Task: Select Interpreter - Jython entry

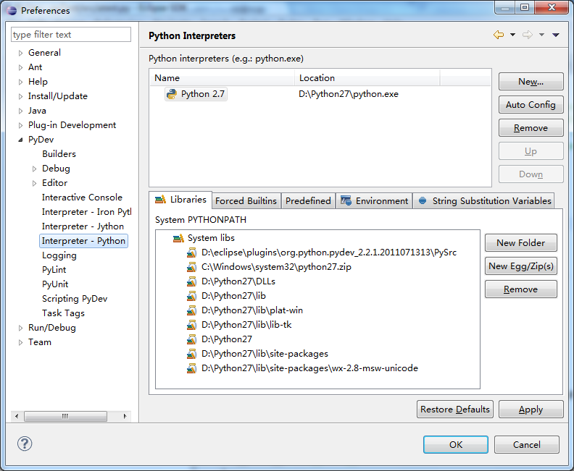Action: [83, 226]
